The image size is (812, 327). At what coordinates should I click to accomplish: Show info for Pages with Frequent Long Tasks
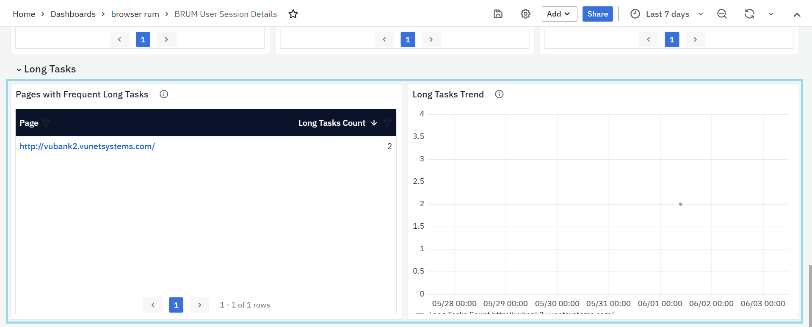[x=164, y=94]
